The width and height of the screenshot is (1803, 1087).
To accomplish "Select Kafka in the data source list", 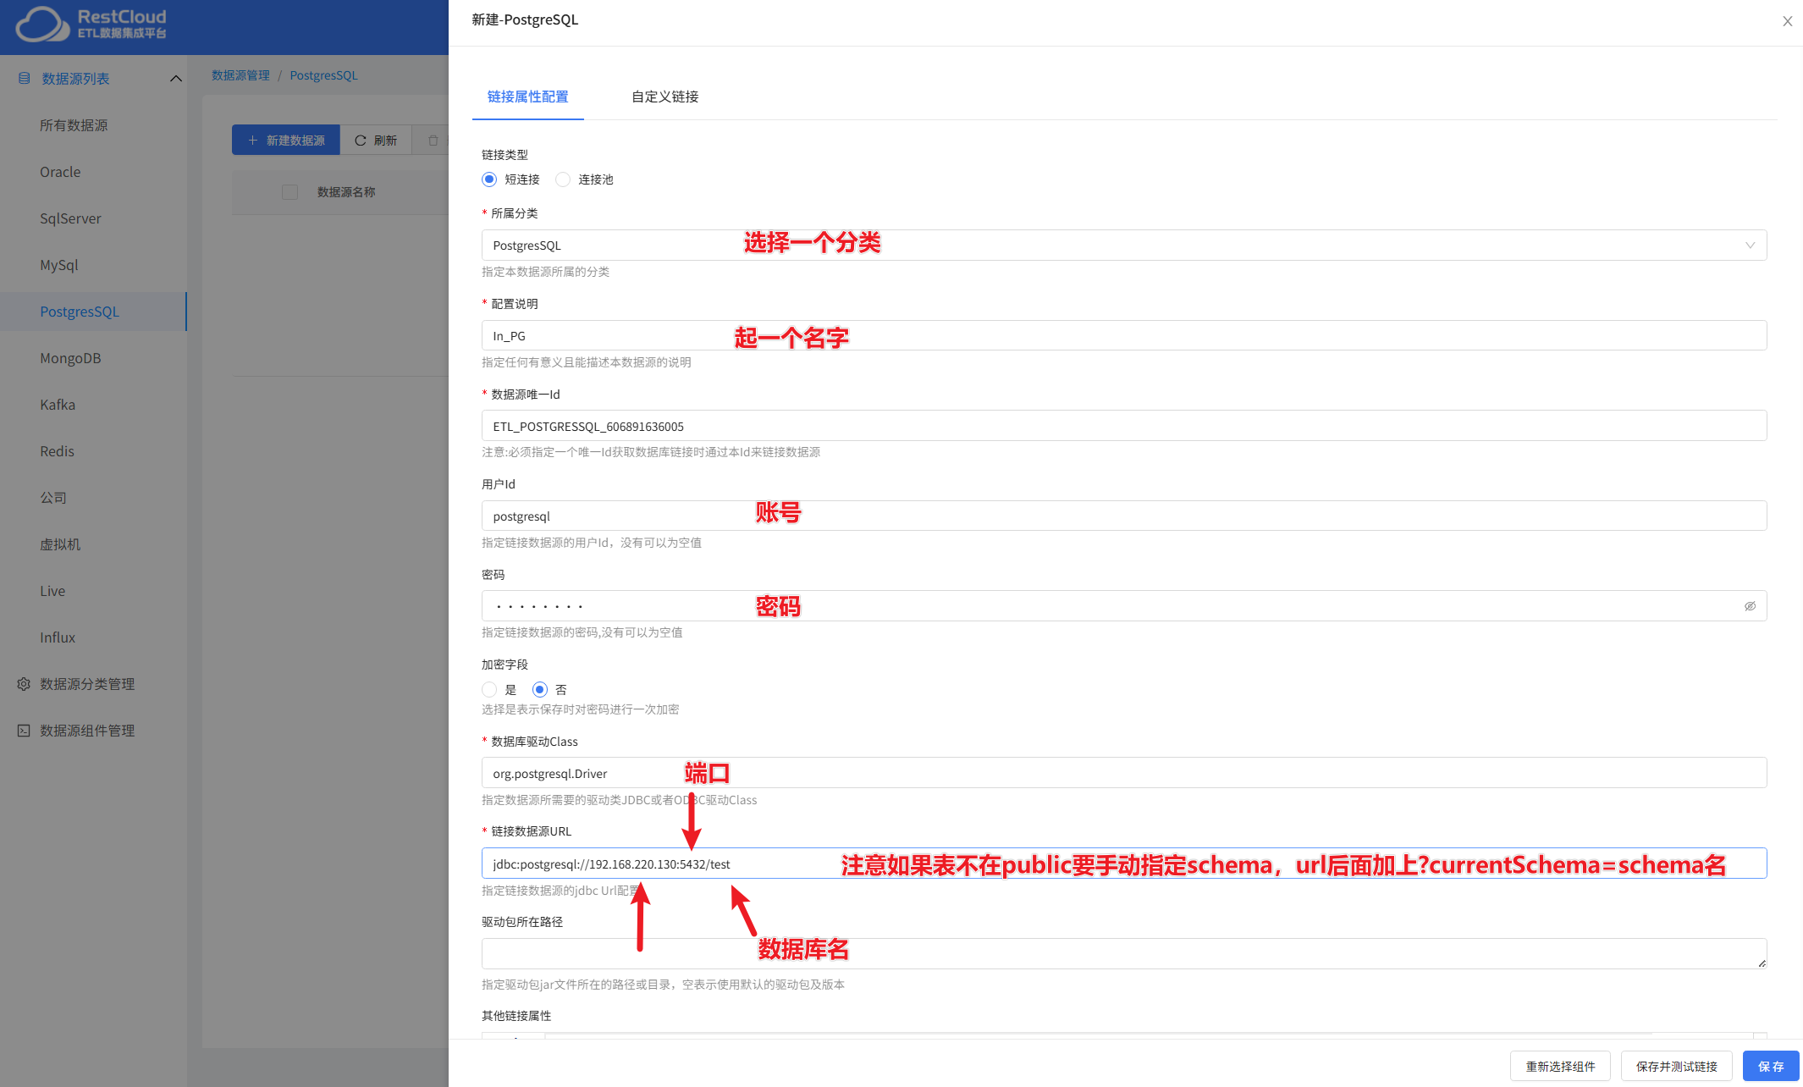I will coord(58,405).
